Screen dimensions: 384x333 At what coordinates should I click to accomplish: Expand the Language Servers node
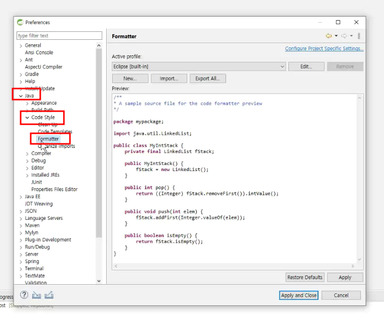[21, 218]
